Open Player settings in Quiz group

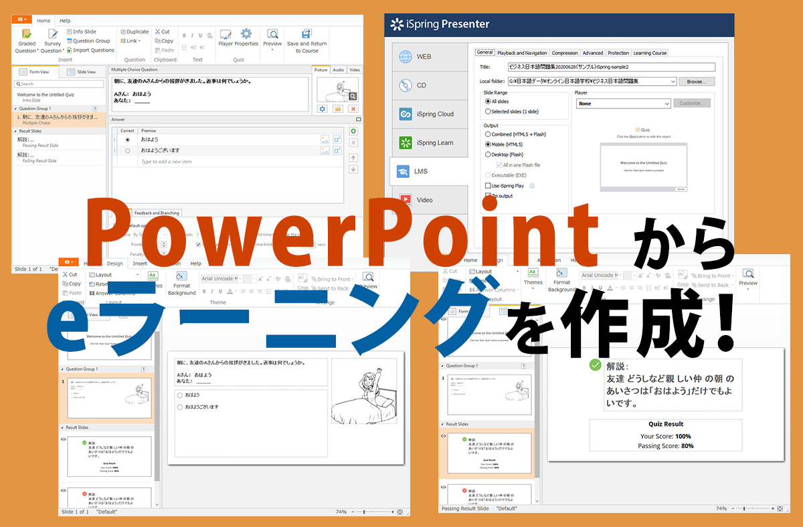226,37
